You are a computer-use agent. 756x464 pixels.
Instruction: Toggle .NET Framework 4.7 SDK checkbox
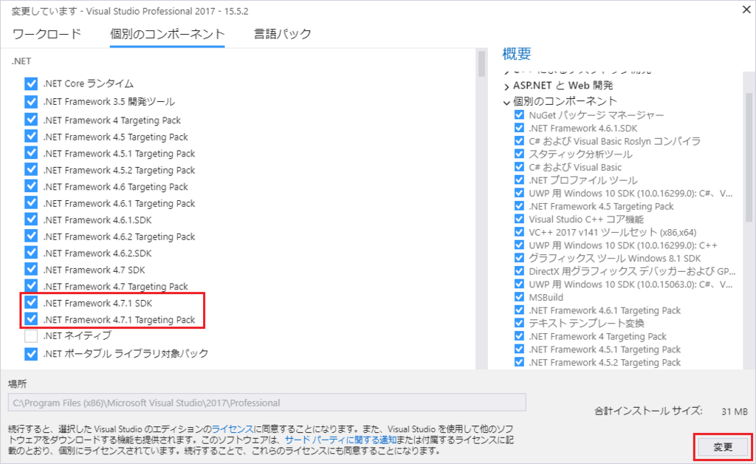(31, 270)
